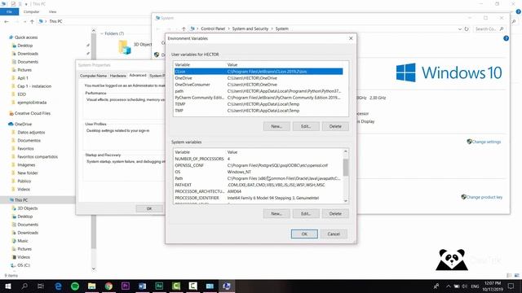This screenshot has height=293, width=522.
Task: Select user path variable row
Action: coord(259,91)
